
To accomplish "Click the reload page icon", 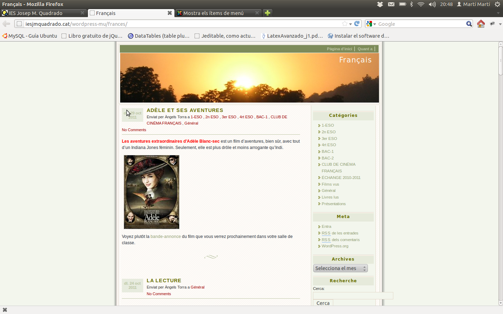I will [x=357, y=24].
